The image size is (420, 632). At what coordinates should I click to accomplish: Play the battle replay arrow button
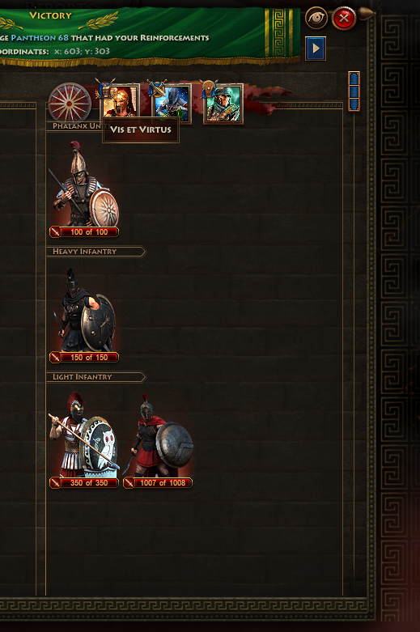[x=316, y=49]
